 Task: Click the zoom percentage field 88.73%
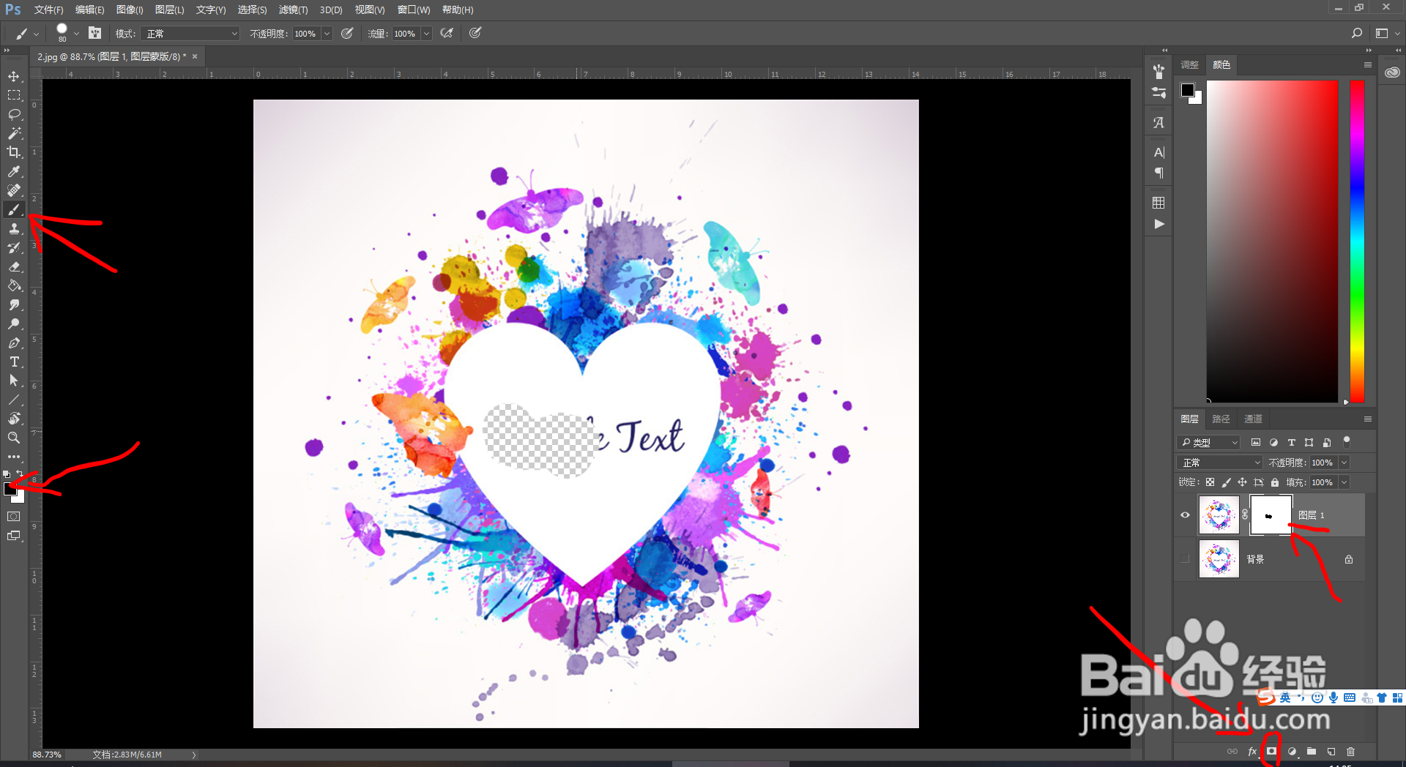[47, 755]
